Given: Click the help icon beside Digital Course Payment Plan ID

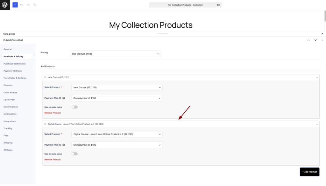Looking at the screenshot, I should (64, 145).
